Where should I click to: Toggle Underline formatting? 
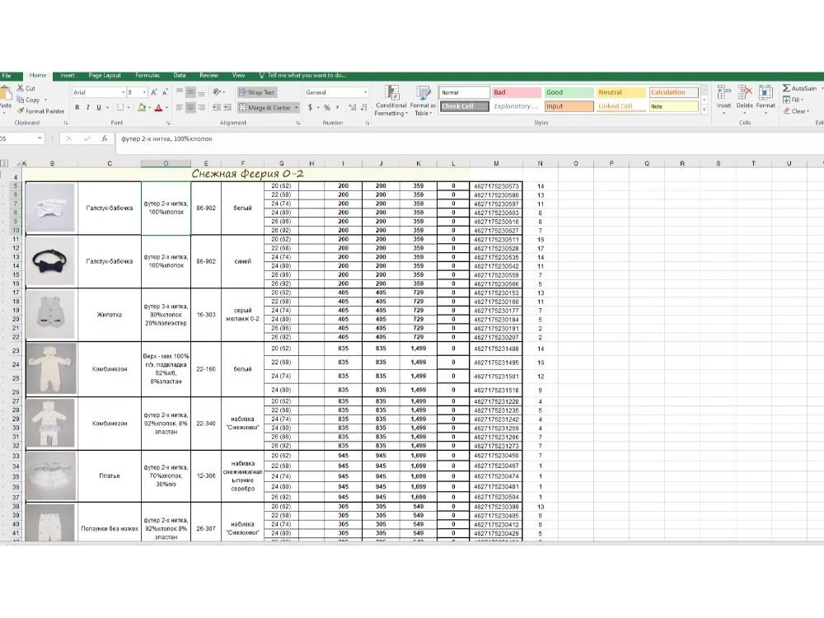tap(98, 107)
